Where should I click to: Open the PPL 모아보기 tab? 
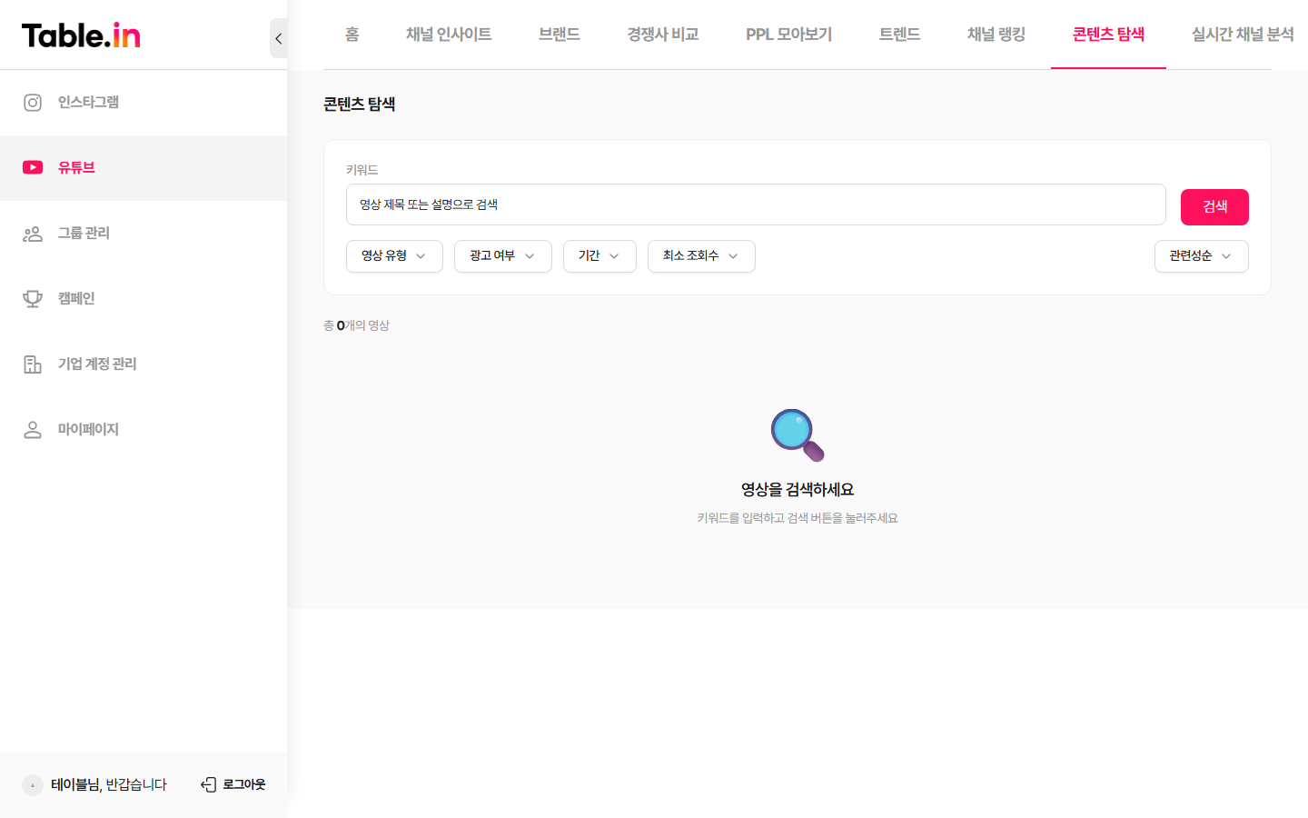coord(788,35)
